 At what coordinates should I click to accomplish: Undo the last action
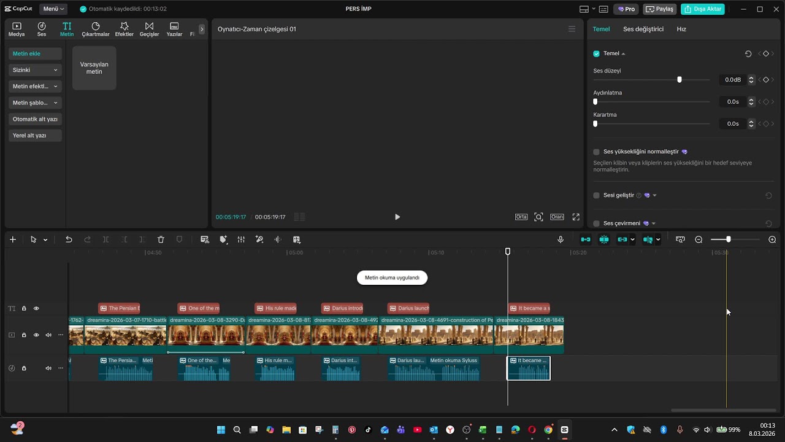coord(69,239)
